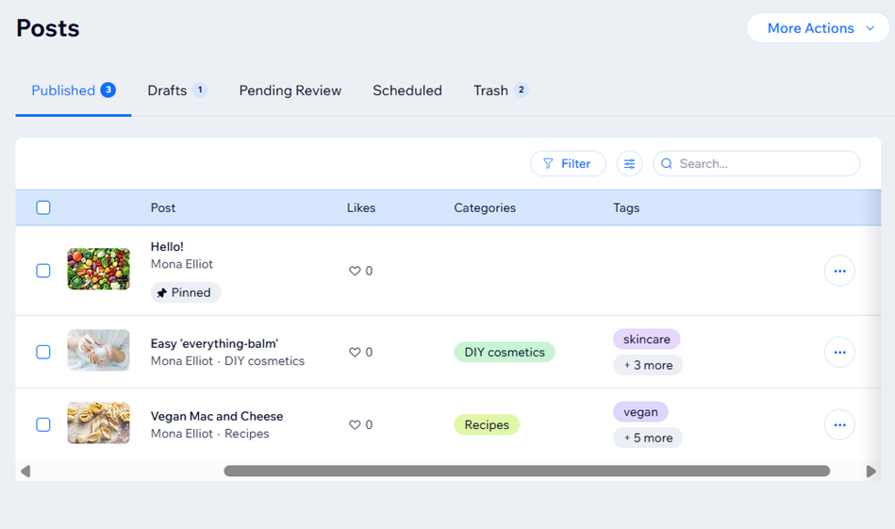Tick the select-all checkbox in the table header
This screenshot has width=895, height=529.
pos(43,207)
